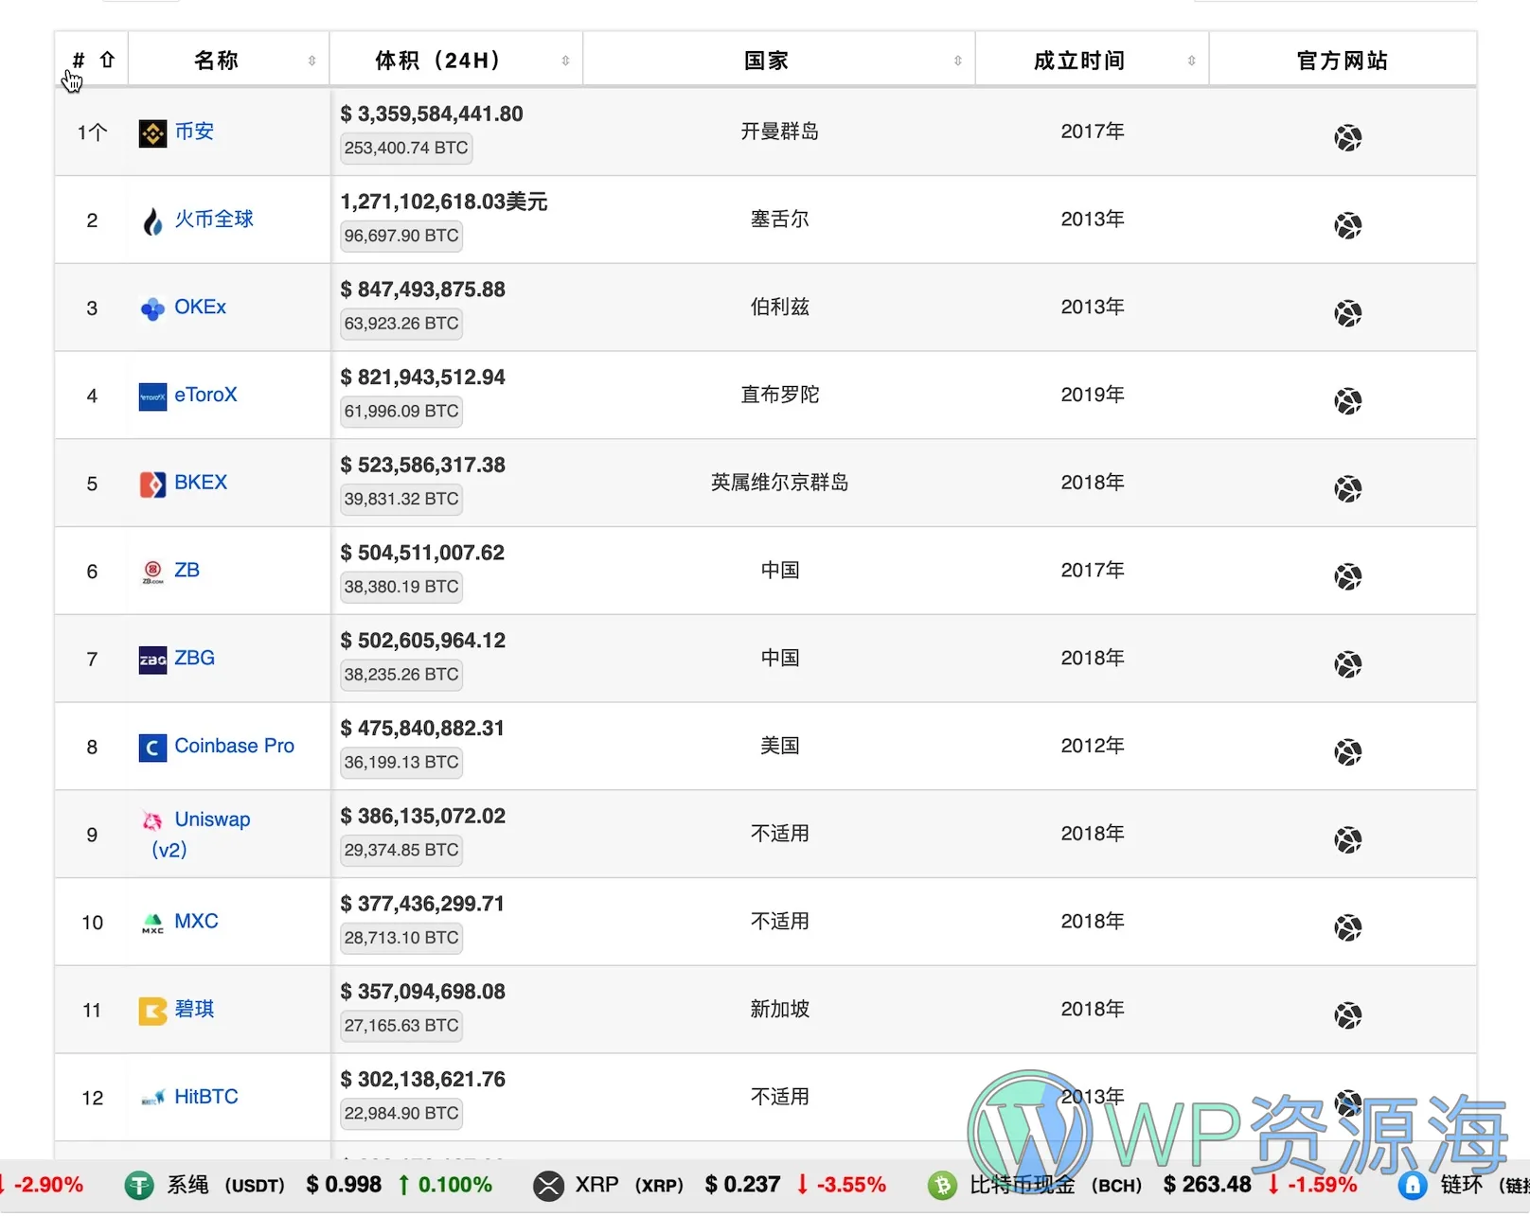Screen dimensions: 1530x1216
Task: Click the BKEX red diamond logo
Action: 152,483
